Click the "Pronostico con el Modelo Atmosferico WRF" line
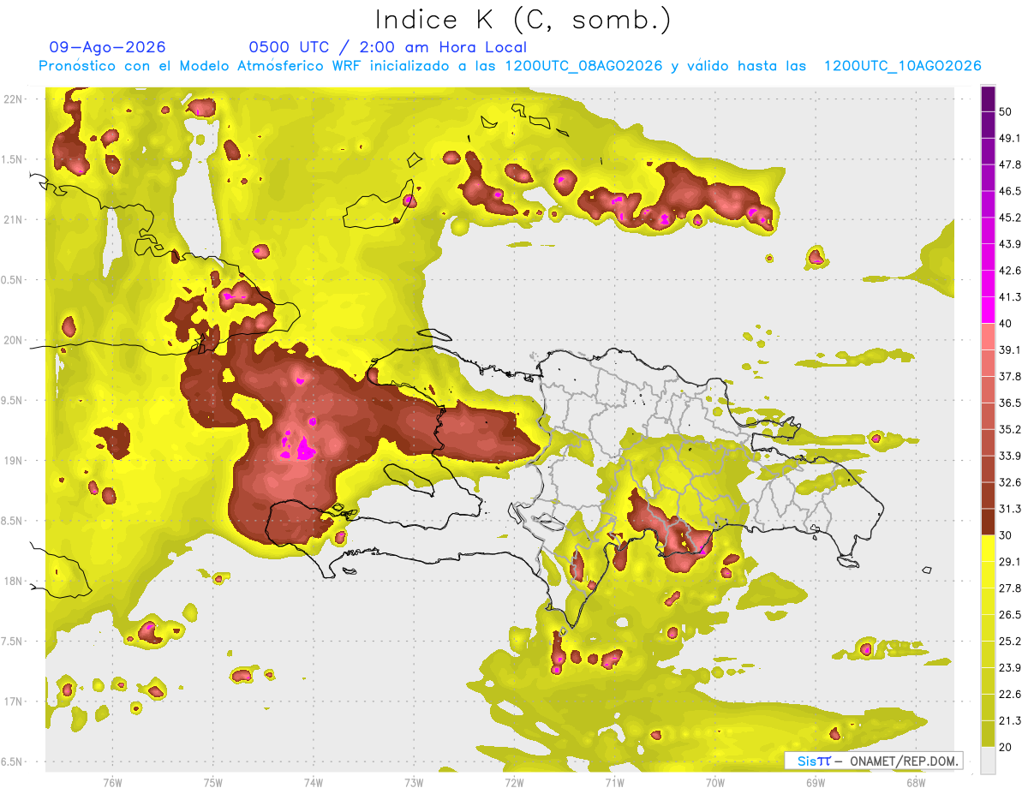 (510, 66)
